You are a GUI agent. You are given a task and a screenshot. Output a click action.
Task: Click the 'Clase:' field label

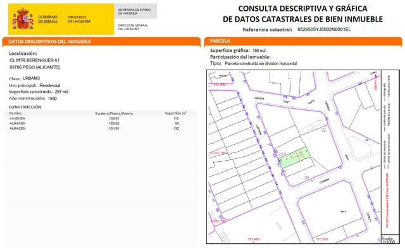(15, 78)
